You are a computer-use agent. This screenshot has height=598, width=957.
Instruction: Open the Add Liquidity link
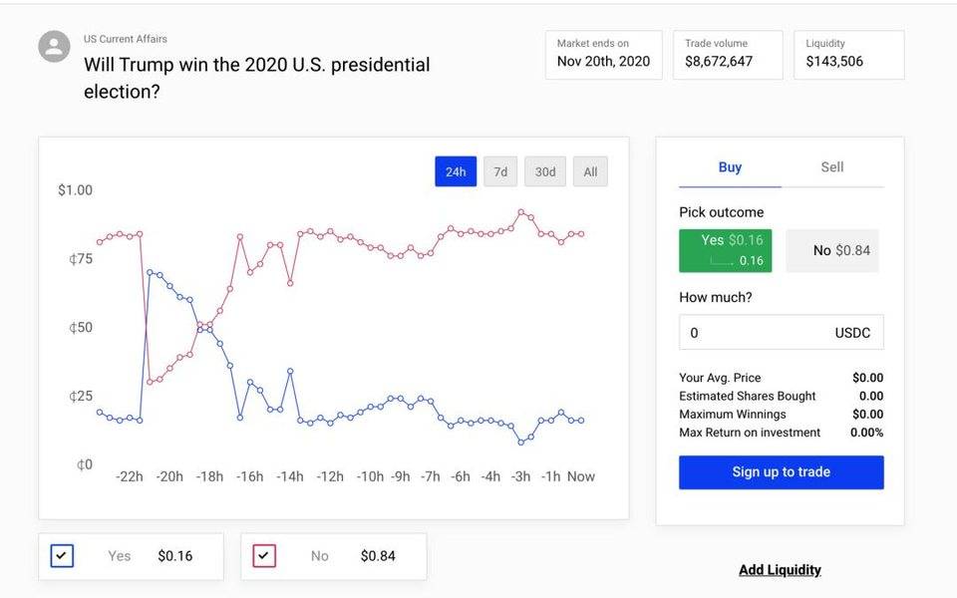780,570
